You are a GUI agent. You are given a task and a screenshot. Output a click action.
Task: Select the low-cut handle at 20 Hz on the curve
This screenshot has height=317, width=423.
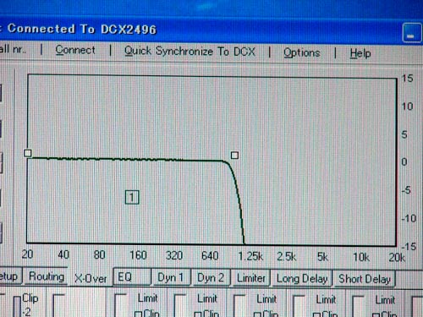point(28,153)
